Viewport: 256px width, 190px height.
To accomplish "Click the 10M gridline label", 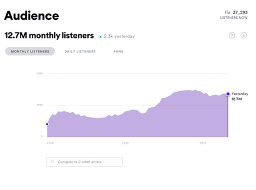I will [39, 105].
